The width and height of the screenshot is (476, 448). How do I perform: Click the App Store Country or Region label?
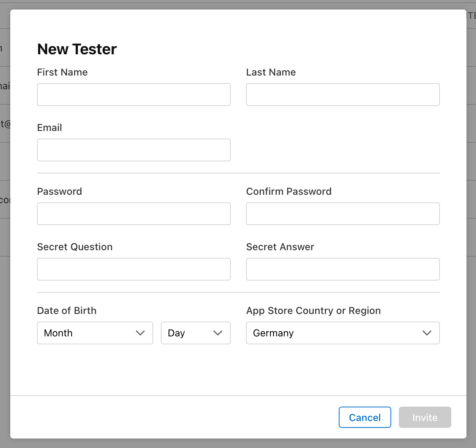[314, 311]
